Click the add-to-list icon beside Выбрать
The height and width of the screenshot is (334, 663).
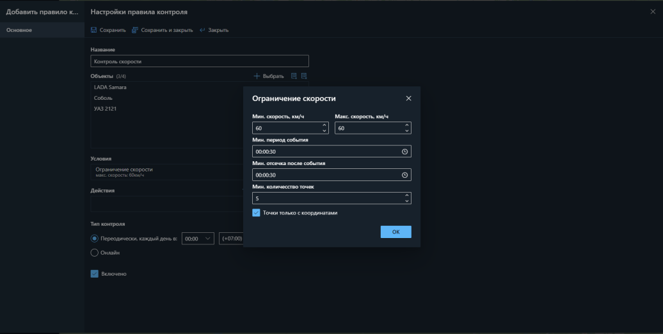(294, 76)
